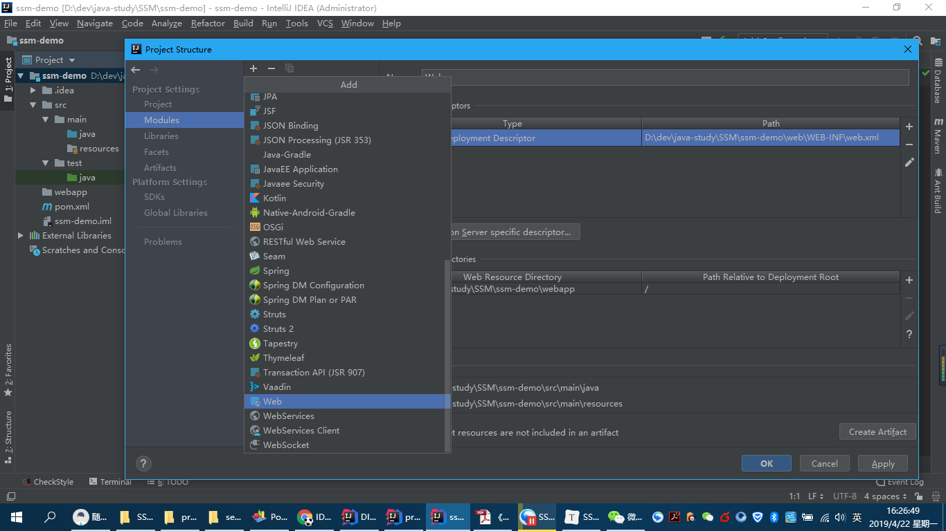946x531 pixels.
Task: Open the Analyze menu
Action: pyautogui.click(x=167, y=23)
